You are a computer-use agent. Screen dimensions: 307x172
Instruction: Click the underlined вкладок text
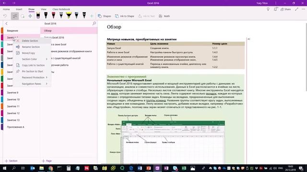[x=211, y=94]
